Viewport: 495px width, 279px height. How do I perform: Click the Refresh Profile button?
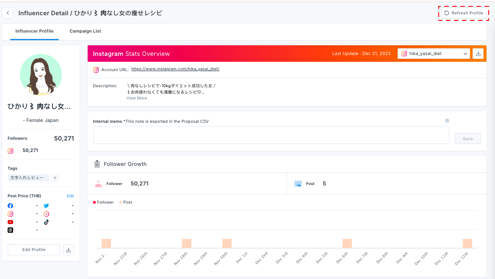464,13
